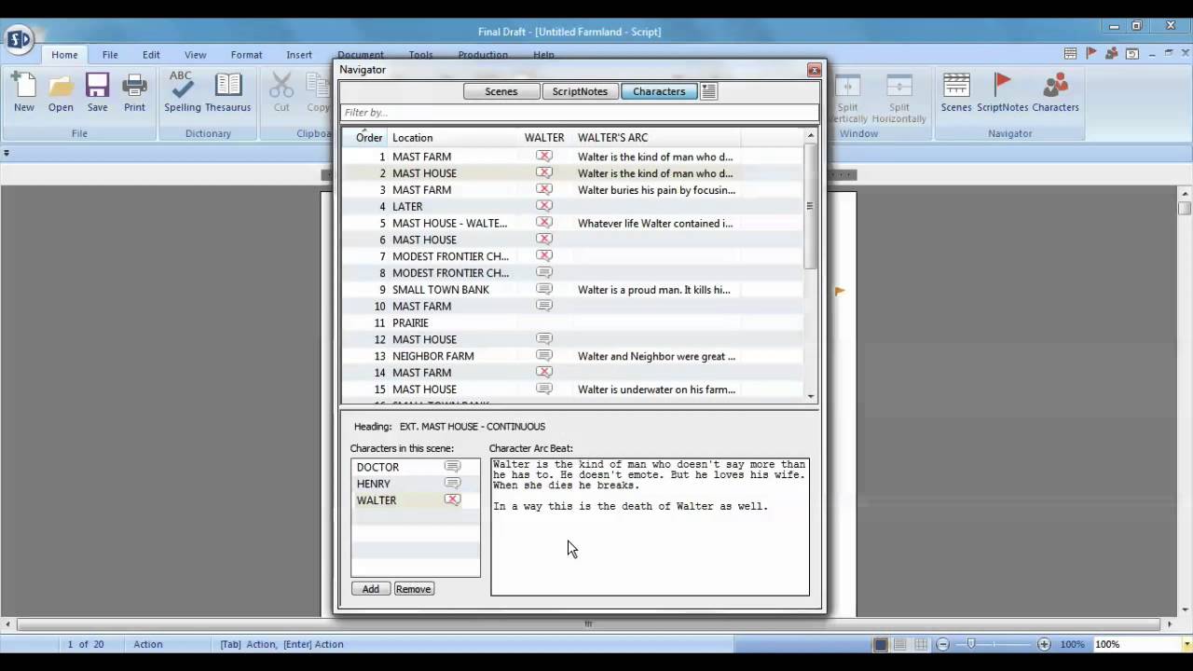The image size is (1193, 671).
Task: Select the grid index-card view icon
Action: [x=920, y=644]
